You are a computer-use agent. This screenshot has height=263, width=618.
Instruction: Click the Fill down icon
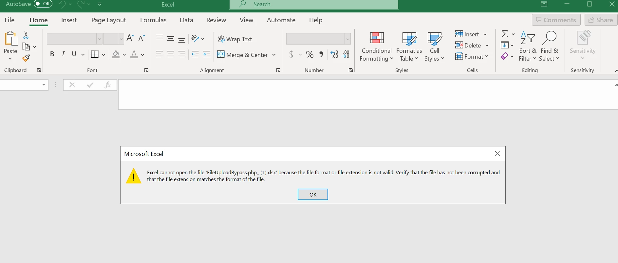pyautogui.click(x=505, y=45)
